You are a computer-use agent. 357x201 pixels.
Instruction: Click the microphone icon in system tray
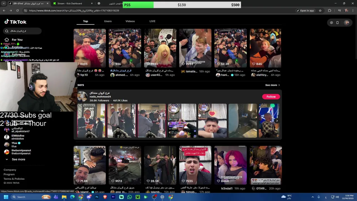click(319, 197)
